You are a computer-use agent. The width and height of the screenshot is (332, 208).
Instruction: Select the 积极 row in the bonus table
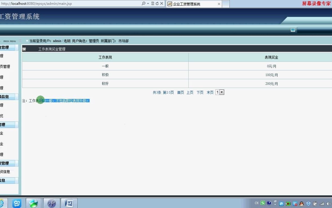click(105, 75)
